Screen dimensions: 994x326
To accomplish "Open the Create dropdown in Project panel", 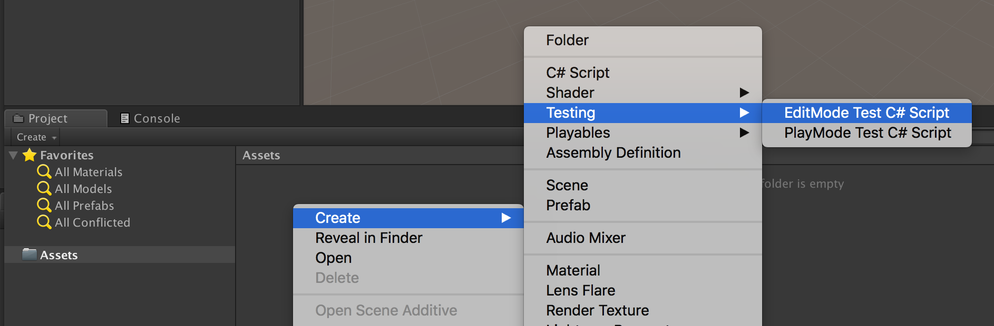I will click(x=36, y=137).
